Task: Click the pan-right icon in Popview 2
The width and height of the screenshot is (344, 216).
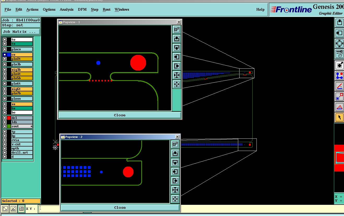Action: click(x=175, y=181)
